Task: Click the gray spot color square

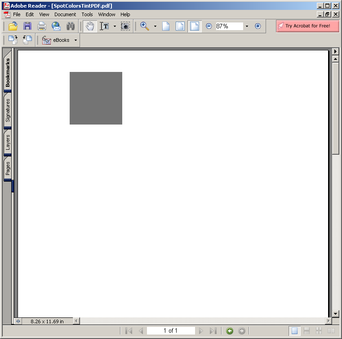Action: coord(96,98)
